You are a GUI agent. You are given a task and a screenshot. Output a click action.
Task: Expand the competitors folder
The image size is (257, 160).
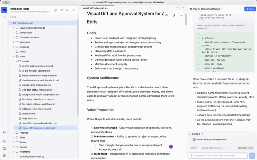[14, 33]
